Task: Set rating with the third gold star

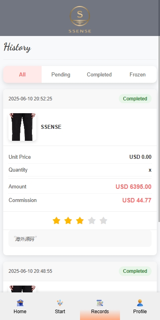Action: tap(80, 221)
